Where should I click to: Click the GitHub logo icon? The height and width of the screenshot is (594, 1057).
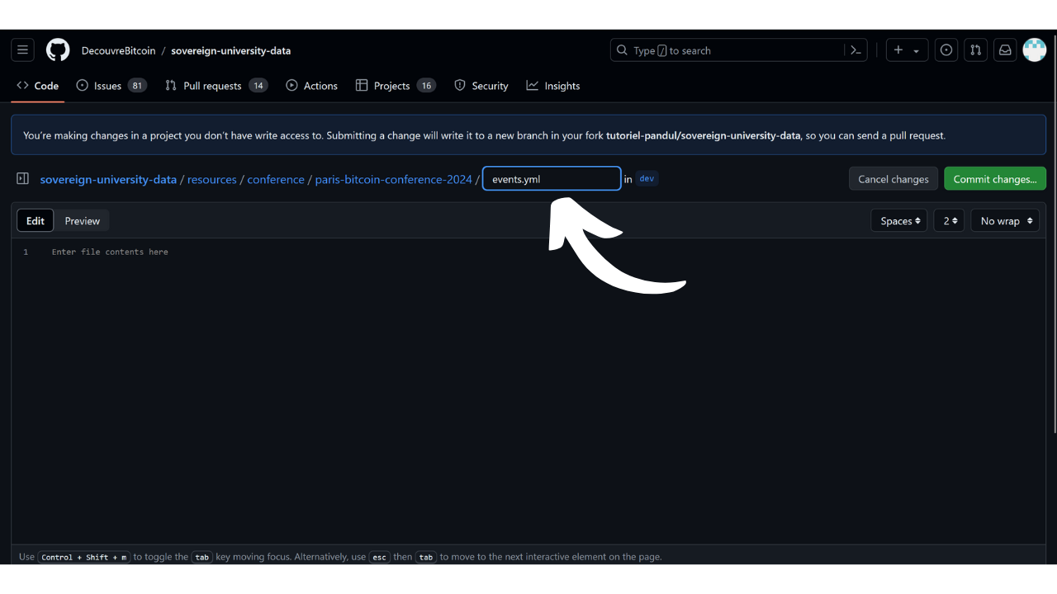tap(58, 50)
